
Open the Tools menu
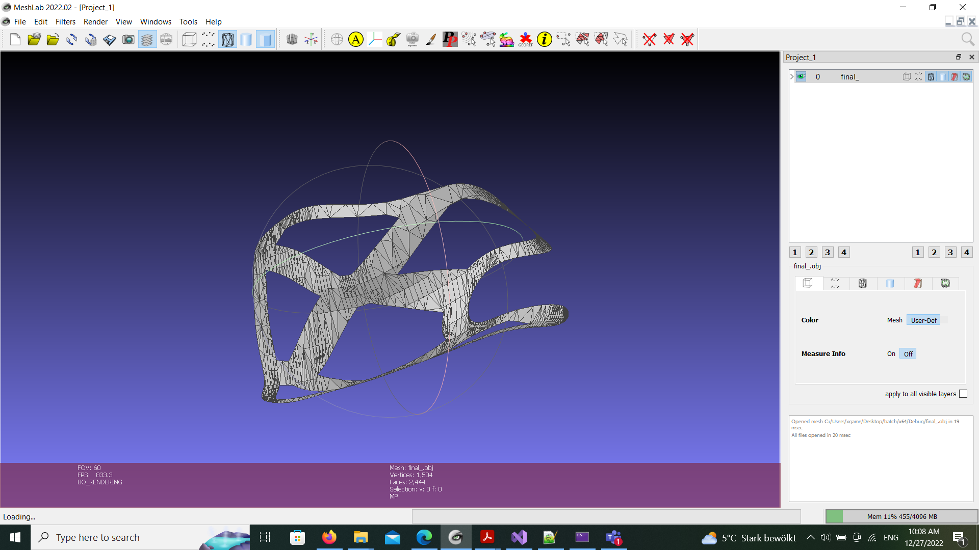188,21
